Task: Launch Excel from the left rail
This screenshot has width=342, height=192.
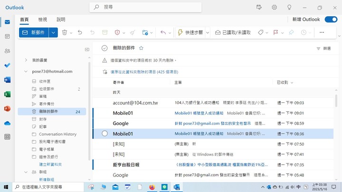Action: (x=7, y=94)
